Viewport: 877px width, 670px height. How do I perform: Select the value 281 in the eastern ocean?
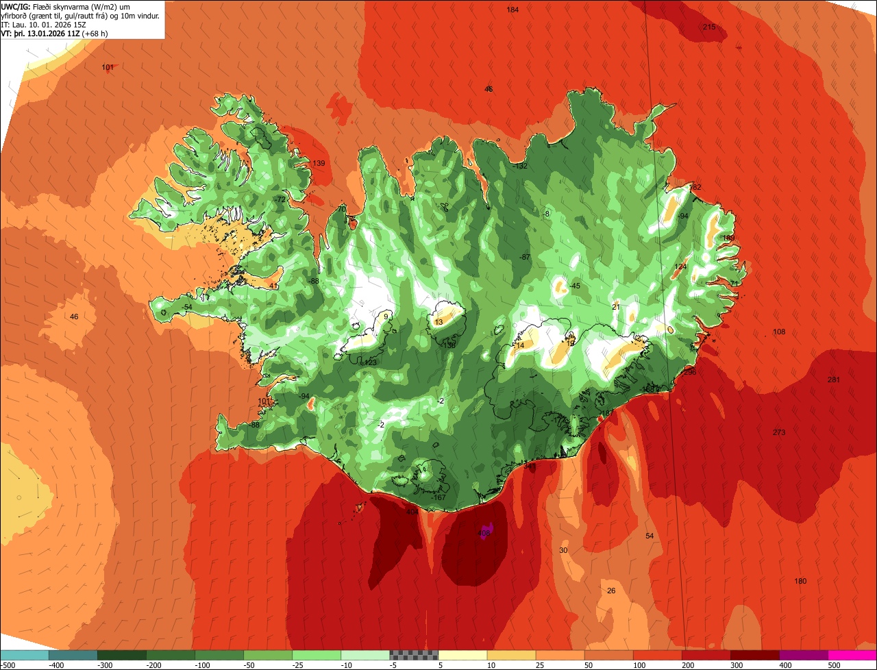[834, 380]
